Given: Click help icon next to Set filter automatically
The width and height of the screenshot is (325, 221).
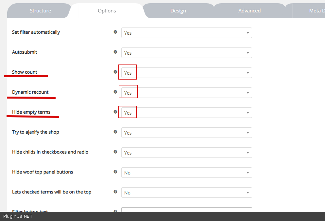Looking at the screenshot, I should (x=115, y=32).
